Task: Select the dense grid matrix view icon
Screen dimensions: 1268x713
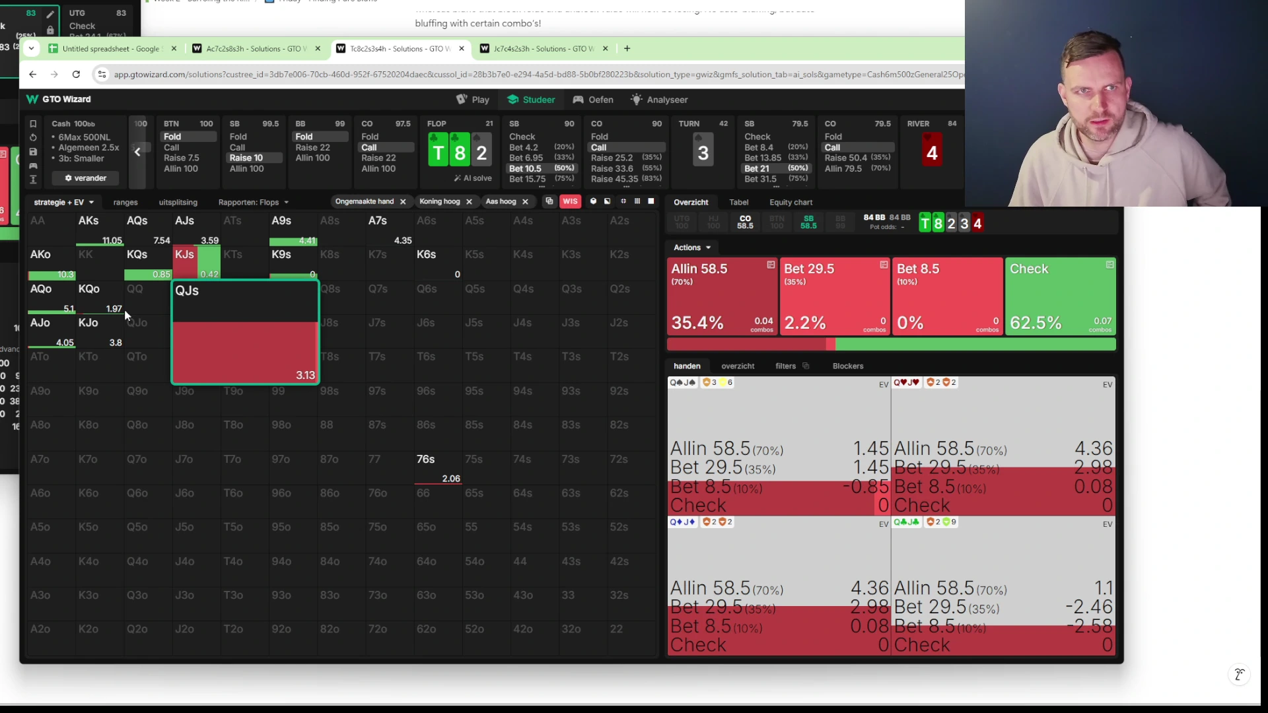Action: [637, 201]
